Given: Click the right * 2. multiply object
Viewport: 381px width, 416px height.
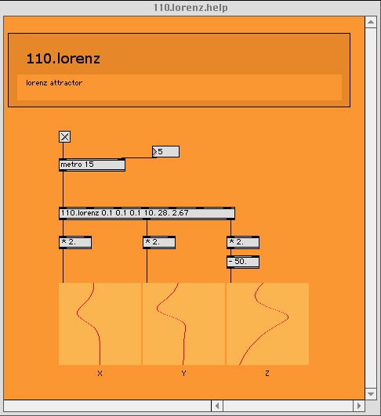Looking at the screenshot, I should 243,242.
